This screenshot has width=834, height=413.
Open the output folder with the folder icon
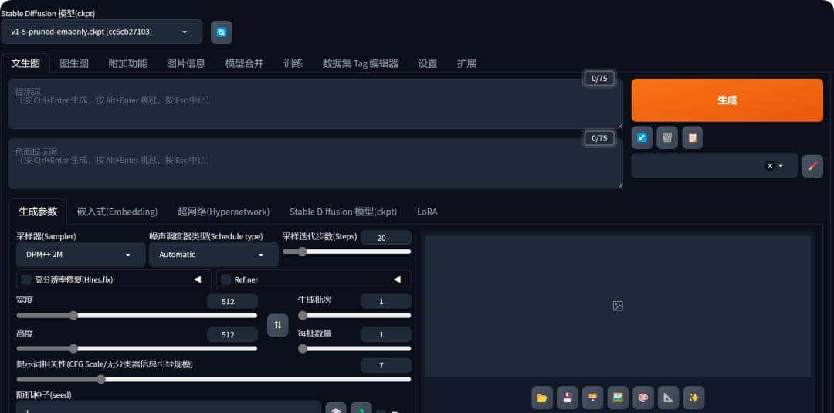pyautogui.click(x=542, y=398)
